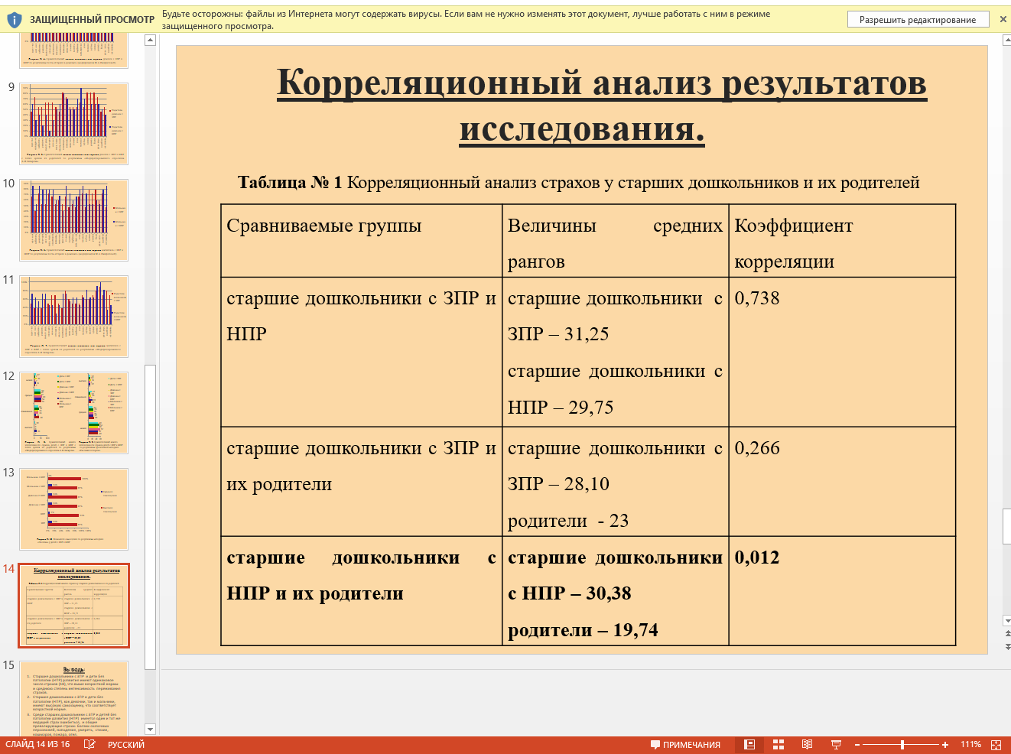Go to next slide double-arrow button

tap(1006, 647)
